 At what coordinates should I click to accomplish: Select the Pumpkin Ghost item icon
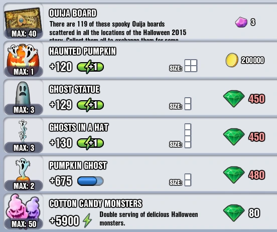click(23, 169)
